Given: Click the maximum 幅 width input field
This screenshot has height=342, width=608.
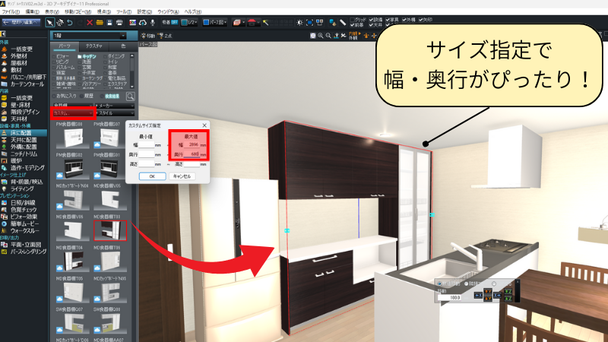Looking at the screenshot, I should coord(192,144).
